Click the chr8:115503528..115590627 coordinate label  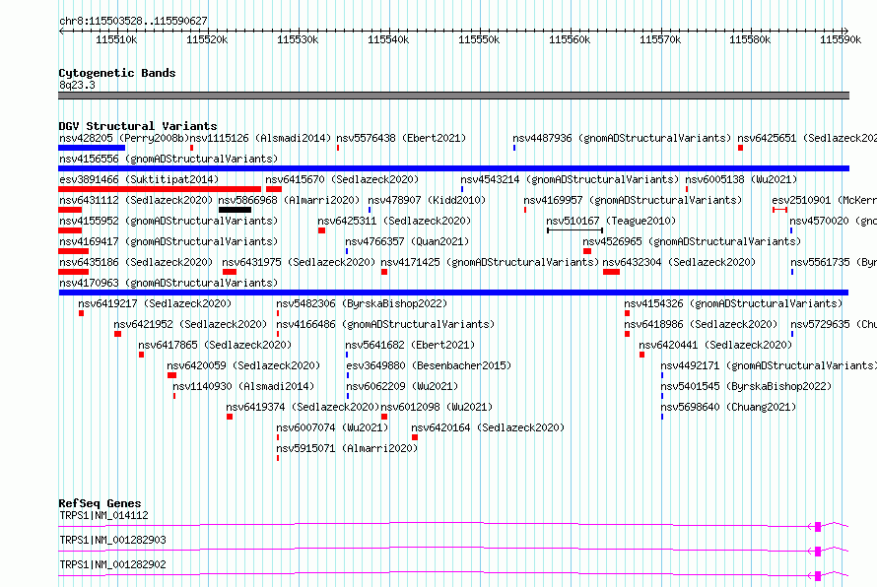133,21
